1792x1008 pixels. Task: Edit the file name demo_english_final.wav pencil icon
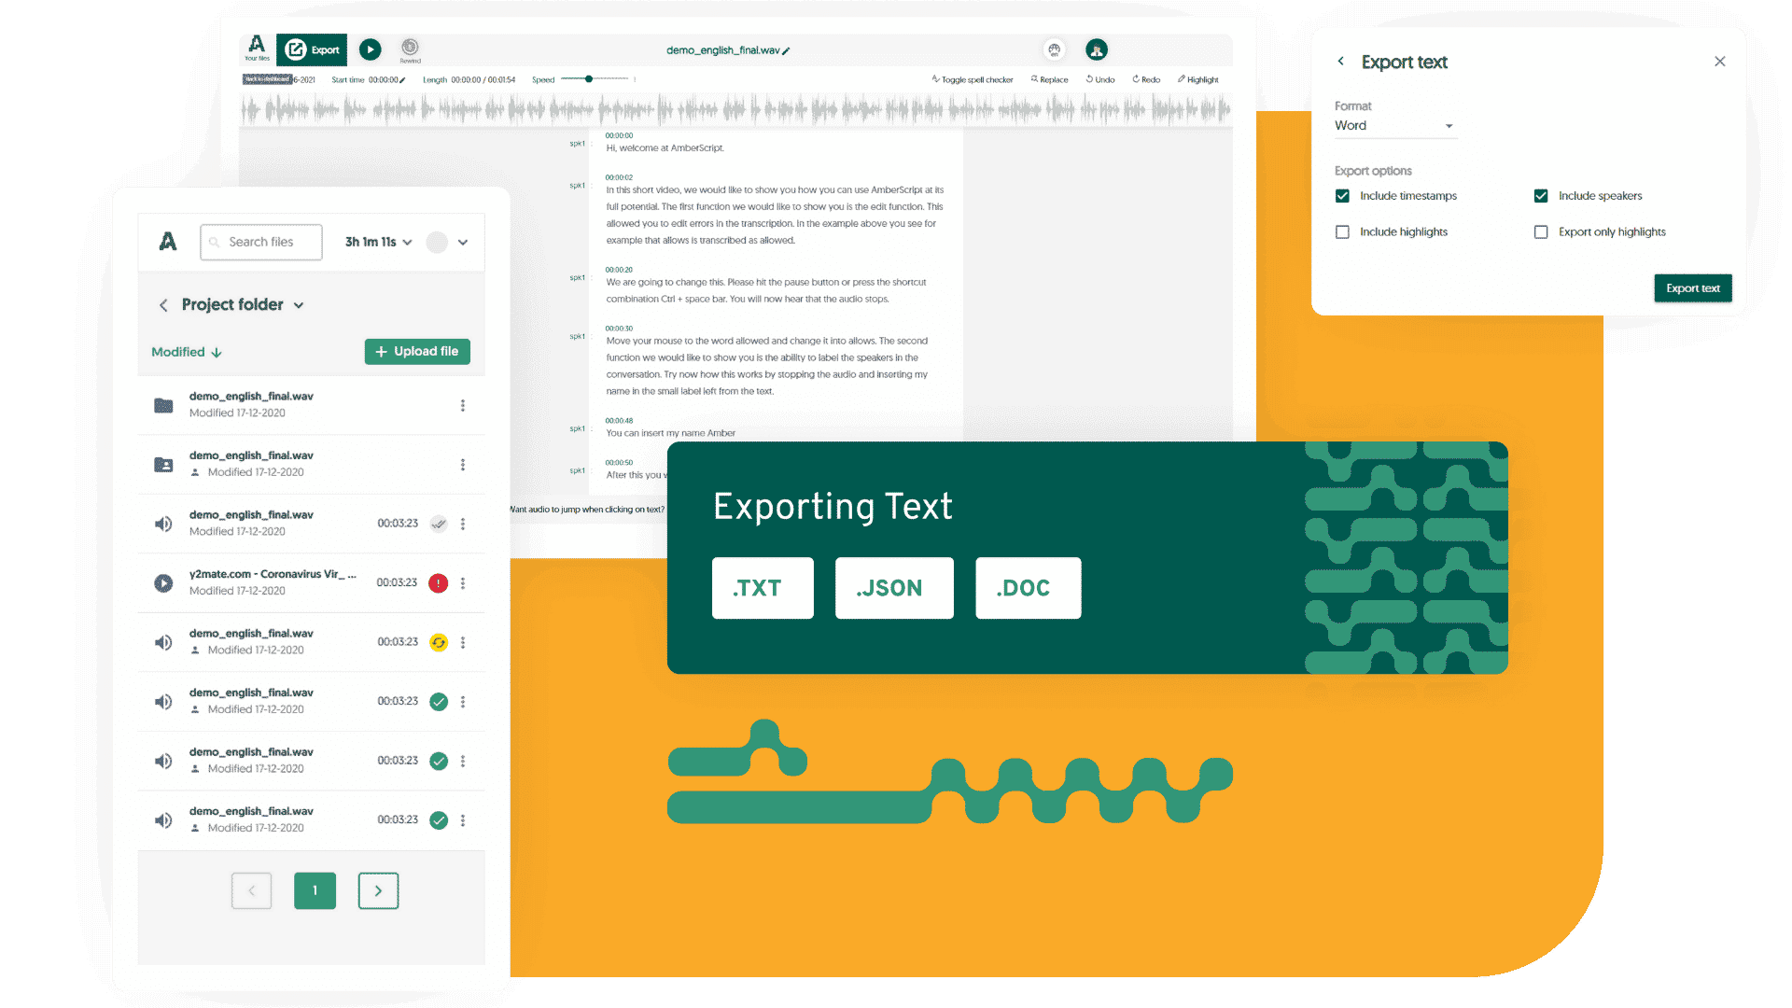click(x=787, y=51)
